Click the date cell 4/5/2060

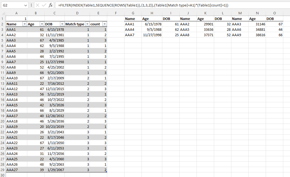pos(55,159)
